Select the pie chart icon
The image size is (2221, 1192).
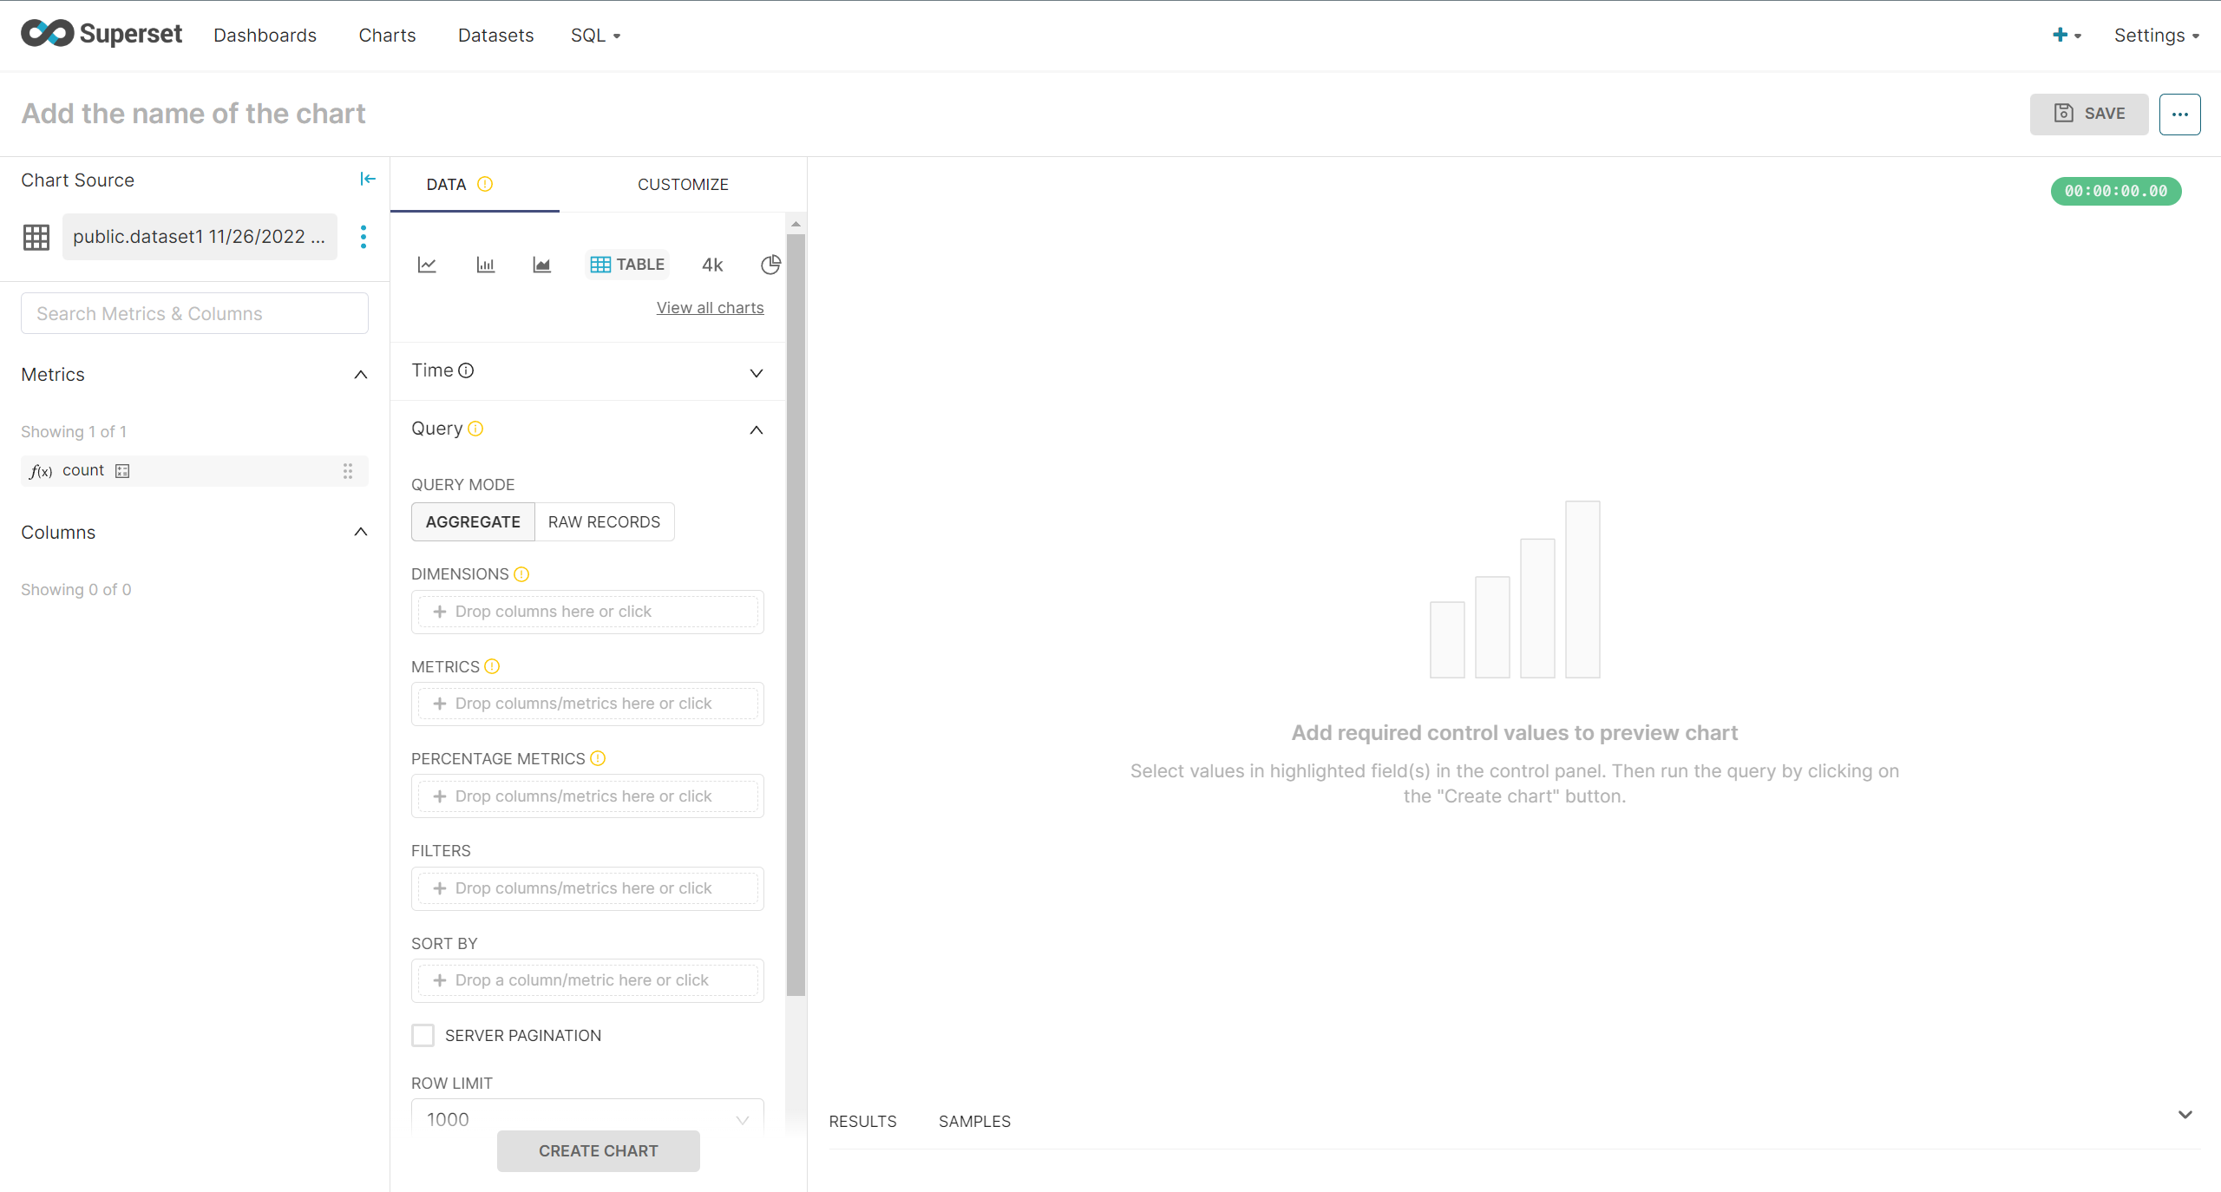point(770,265)
